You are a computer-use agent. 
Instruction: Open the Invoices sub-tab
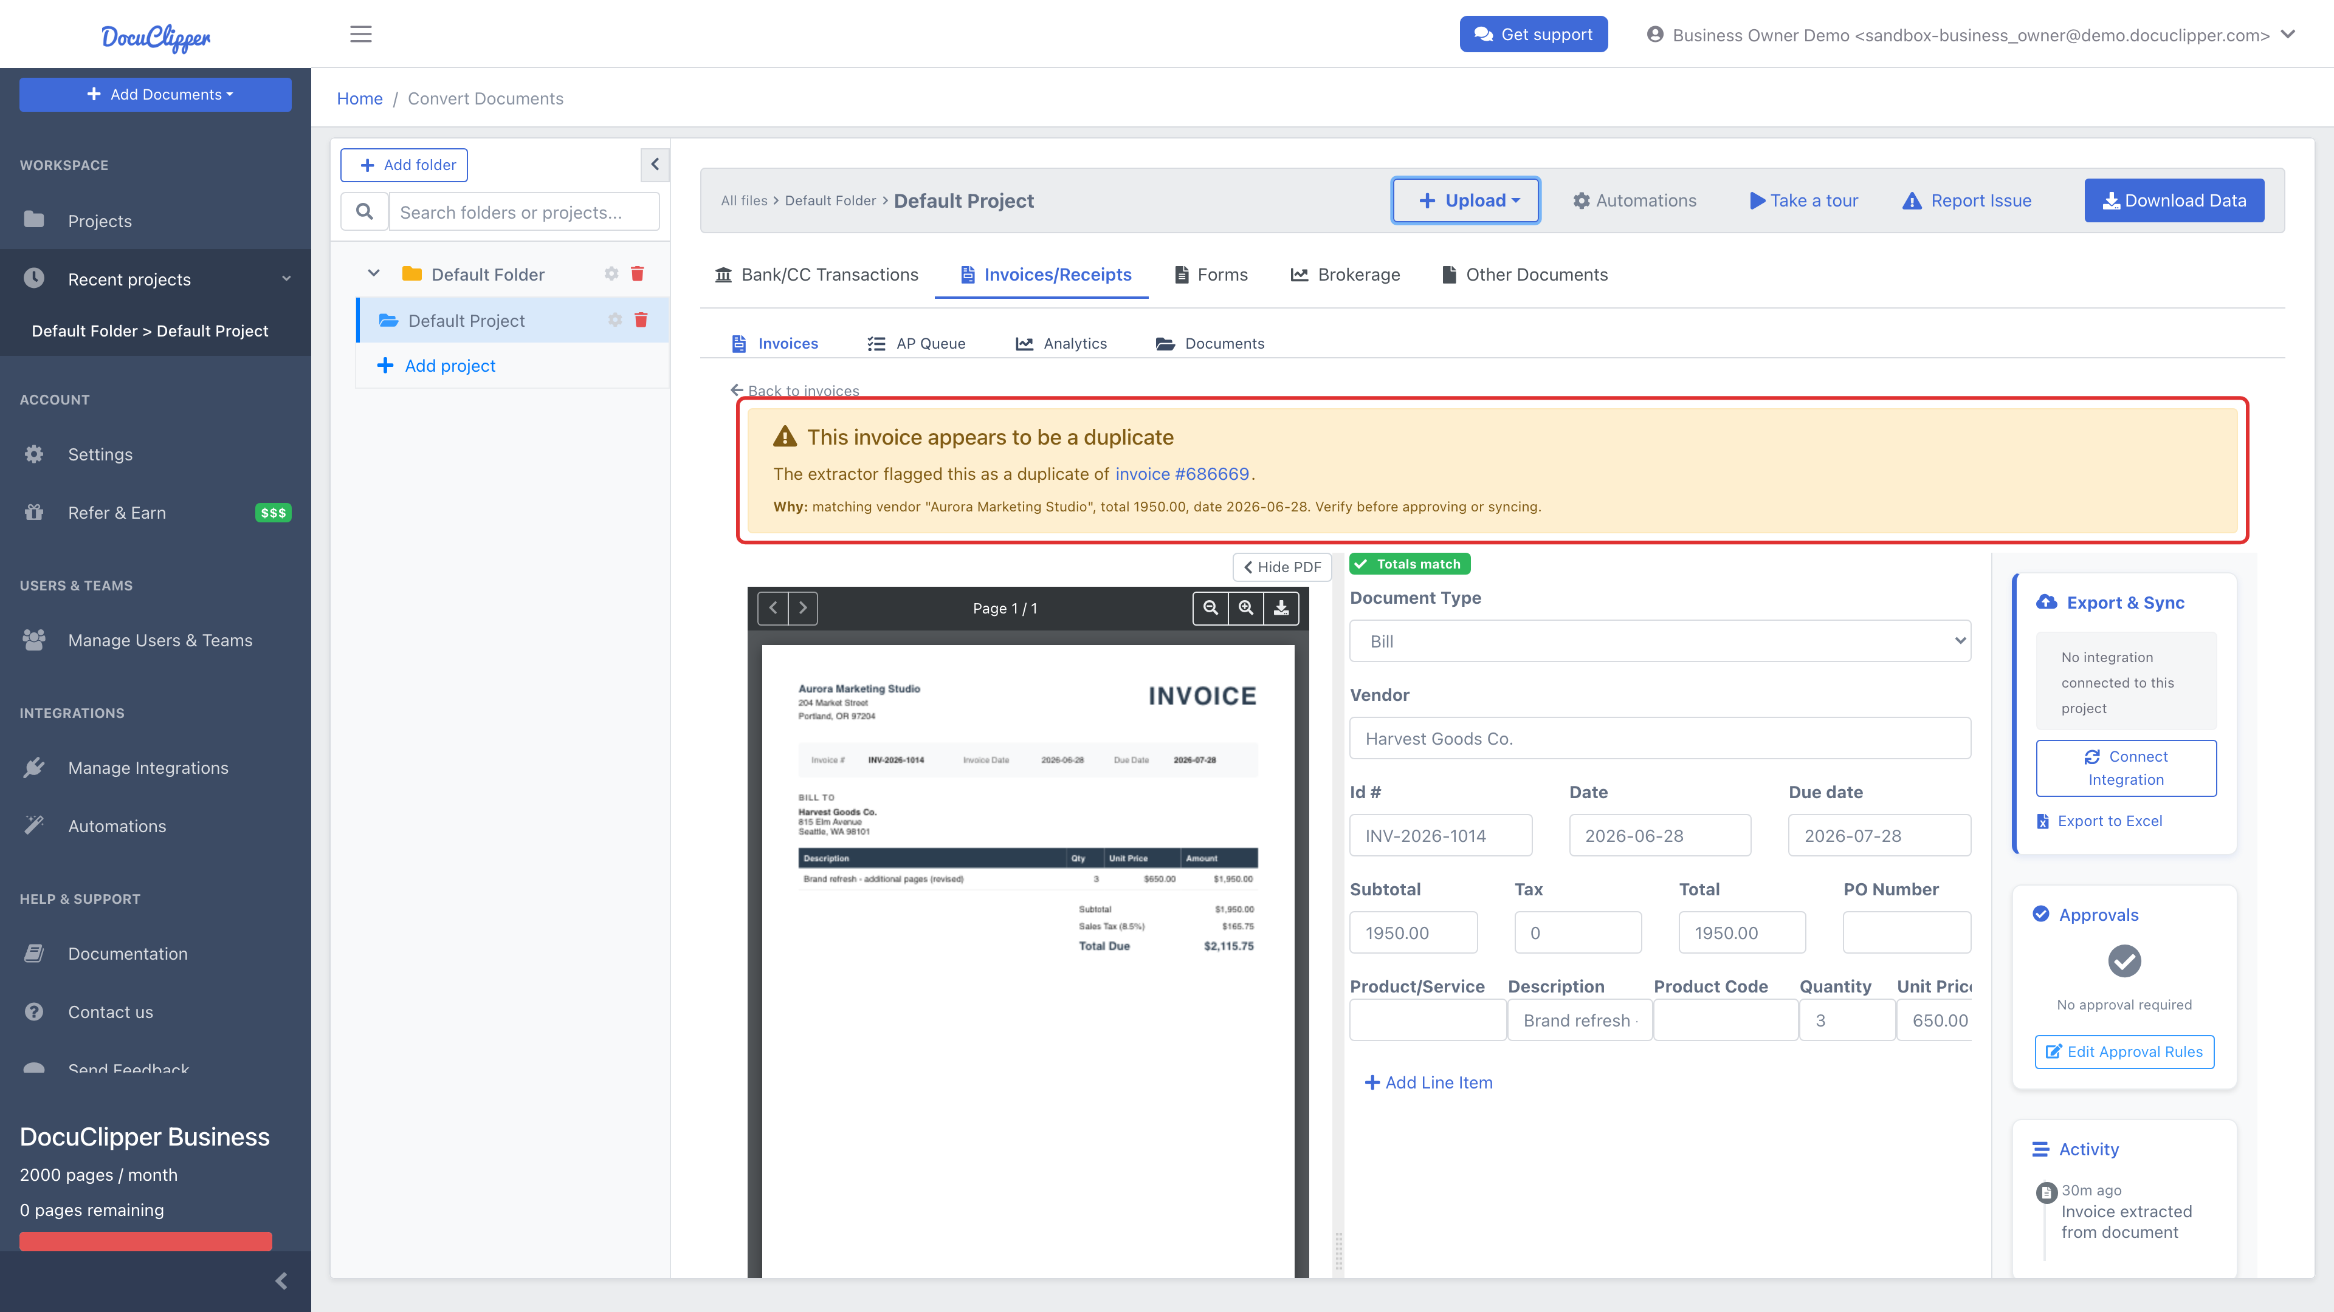point(775,343)
